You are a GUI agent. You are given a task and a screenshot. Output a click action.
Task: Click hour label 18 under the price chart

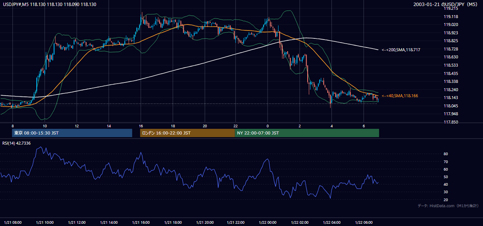click(173, 126)
